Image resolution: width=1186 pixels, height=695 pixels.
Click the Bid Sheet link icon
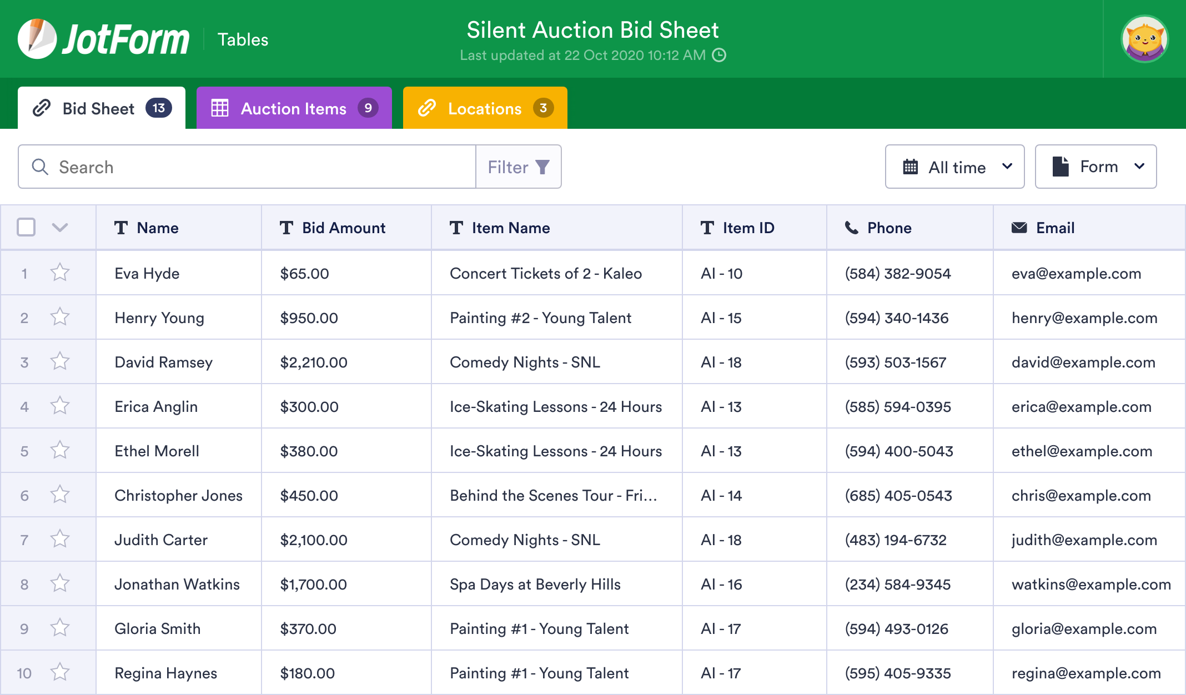pos(42,108)
